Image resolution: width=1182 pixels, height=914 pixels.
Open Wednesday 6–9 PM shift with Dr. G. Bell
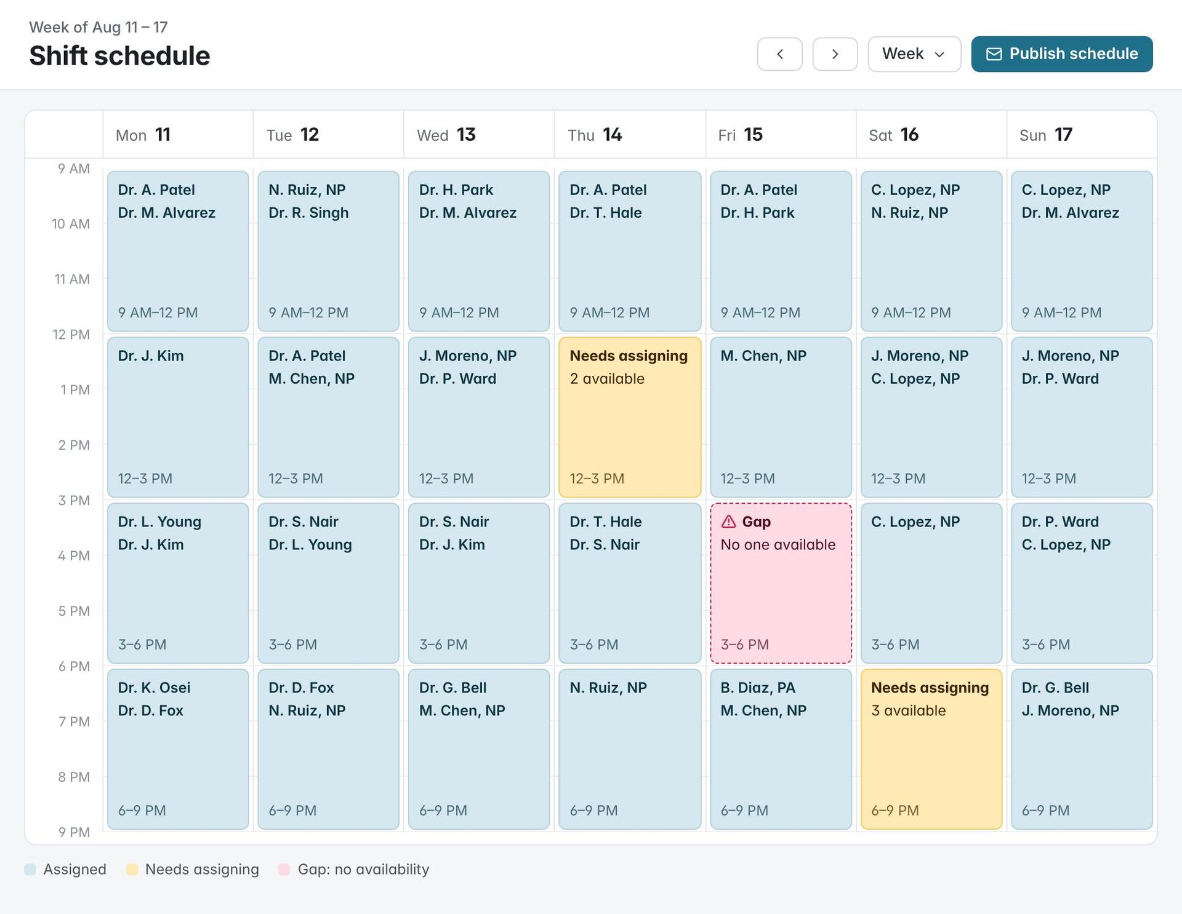pyautogui.click(x=479, y=749)
